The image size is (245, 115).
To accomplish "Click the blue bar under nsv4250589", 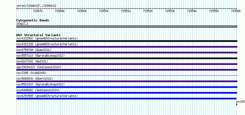I will tap(126, 99).
